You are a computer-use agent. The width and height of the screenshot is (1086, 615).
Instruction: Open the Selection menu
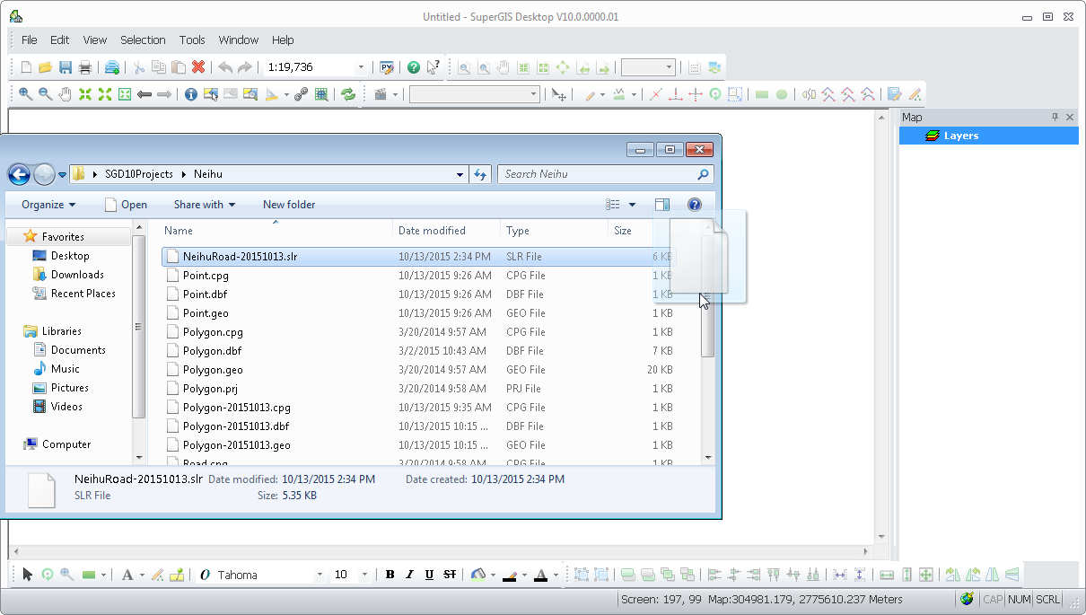[144, 40]
